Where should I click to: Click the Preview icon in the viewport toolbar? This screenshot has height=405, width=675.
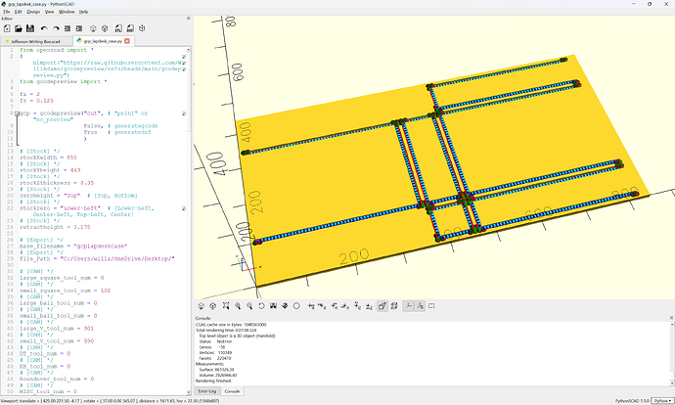click(x=202, y=306)
